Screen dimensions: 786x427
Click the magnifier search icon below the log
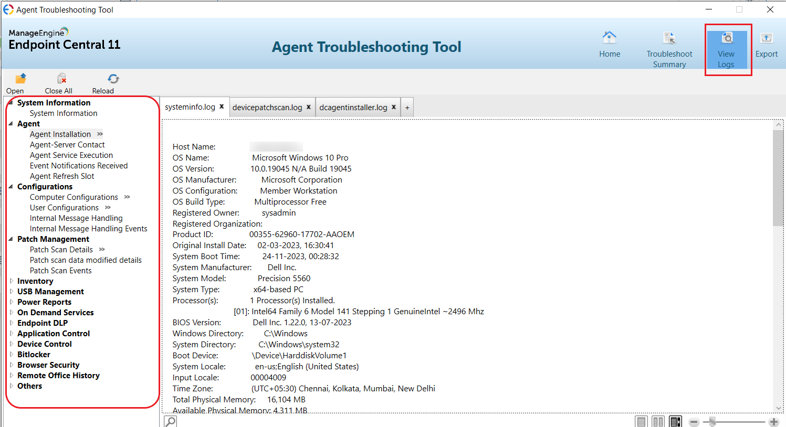pyautogui.click(x=171, y=421)
